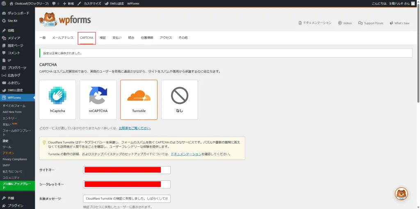Click the サイトキー input field
The image size is (420, 209).
click(x=126, y=170)
